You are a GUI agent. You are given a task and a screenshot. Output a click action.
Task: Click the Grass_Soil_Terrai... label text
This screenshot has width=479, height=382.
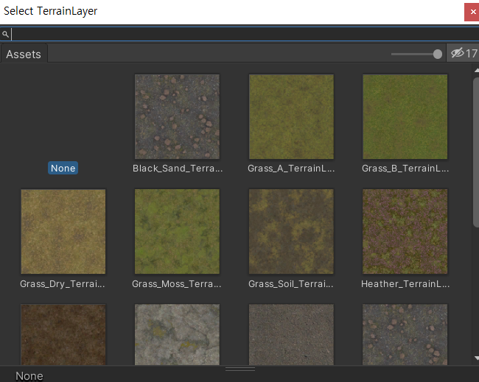click(291, 284)
